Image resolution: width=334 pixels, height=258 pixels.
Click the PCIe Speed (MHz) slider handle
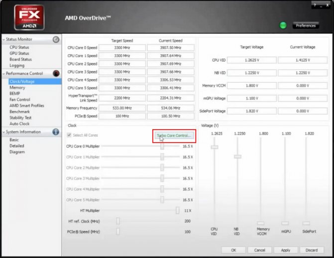[x=118, y=232]
